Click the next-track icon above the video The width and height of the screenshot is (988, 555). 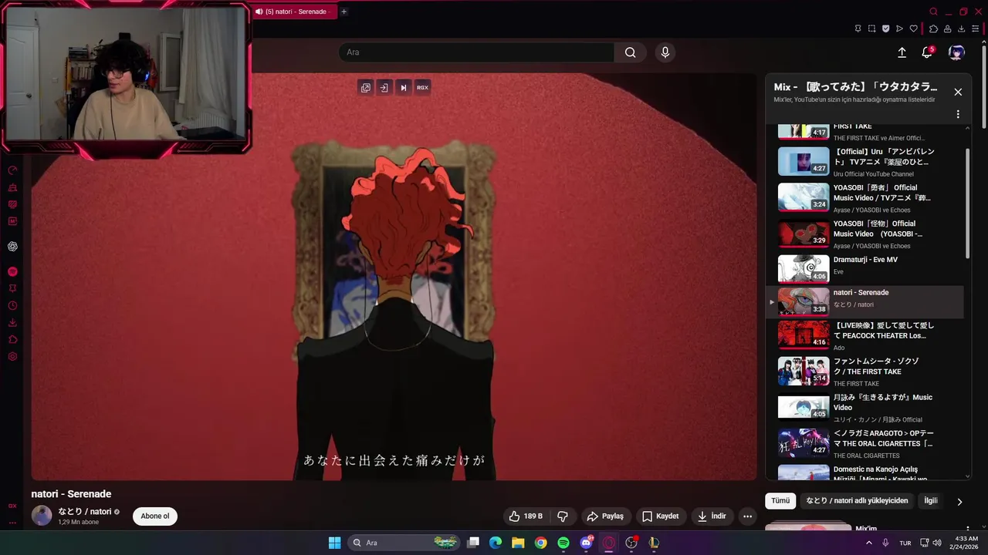click(x=403, y=88)
